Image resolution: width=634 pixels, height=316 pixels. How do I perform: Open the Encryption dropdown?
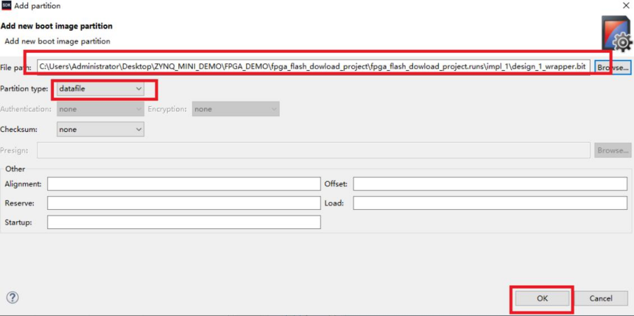point(235,110)
